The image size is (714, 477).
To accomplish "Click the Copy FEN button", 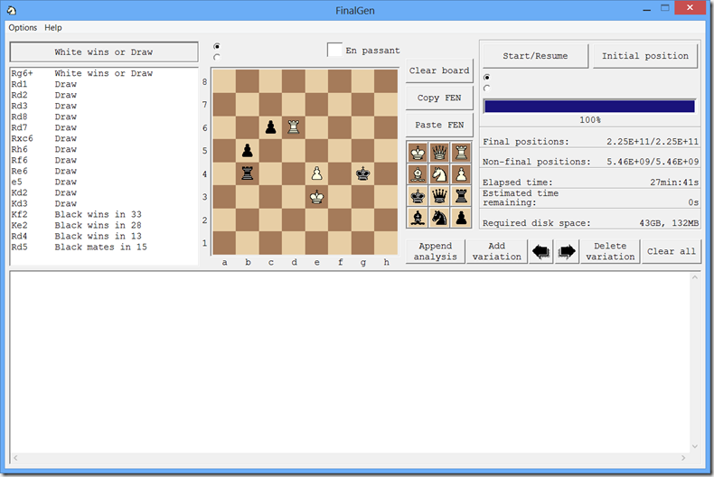I will tap(439, 98).
